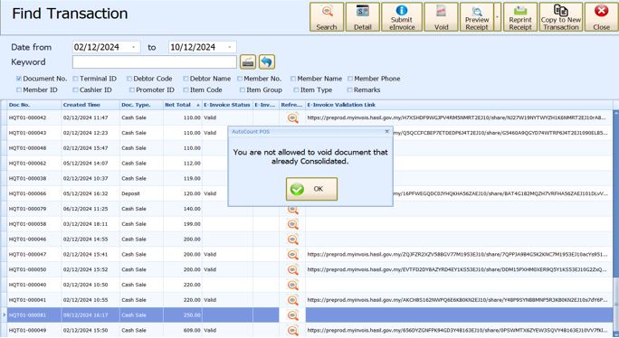Image resolution: width=619 pixels, height=338 pixels.
Task: Open the on-screen keyboard icon beside Keyword
Action: [248, 62]
